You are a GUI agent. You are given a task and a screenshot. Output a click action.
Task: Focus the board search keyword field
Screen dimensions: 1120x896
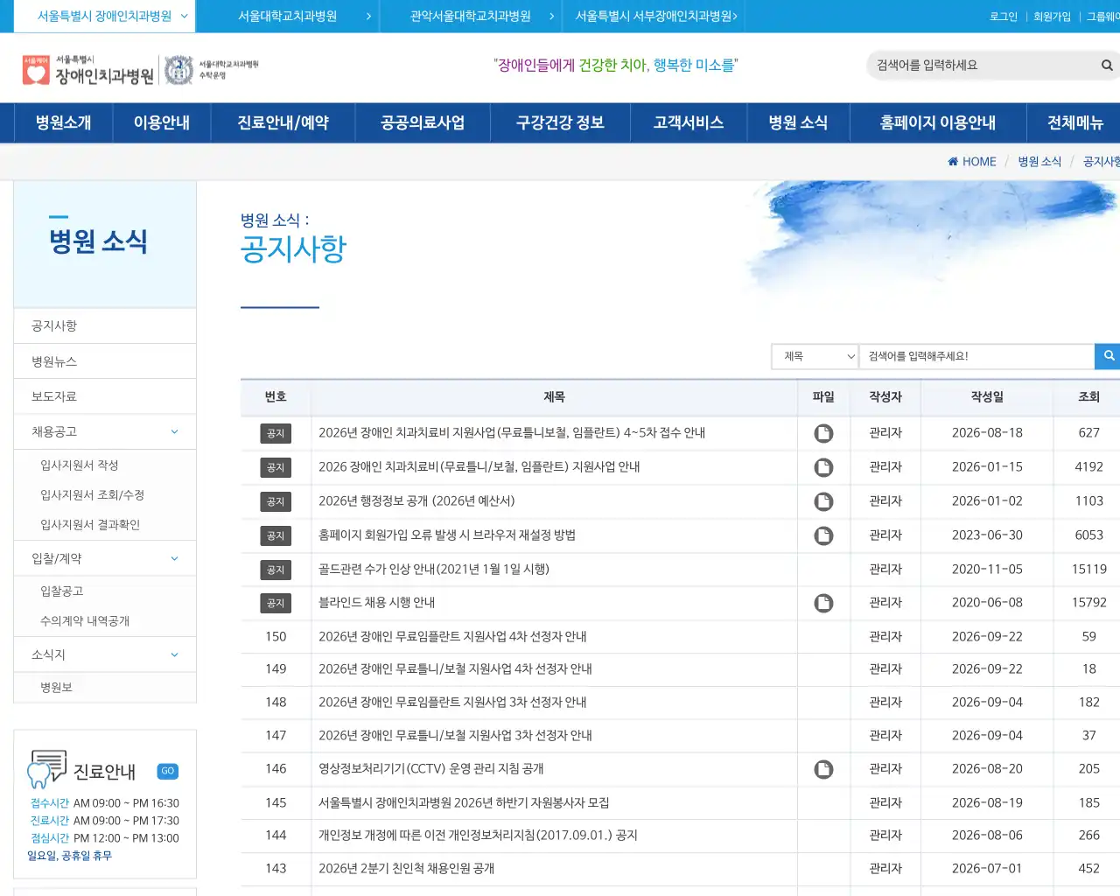point(976,356)
